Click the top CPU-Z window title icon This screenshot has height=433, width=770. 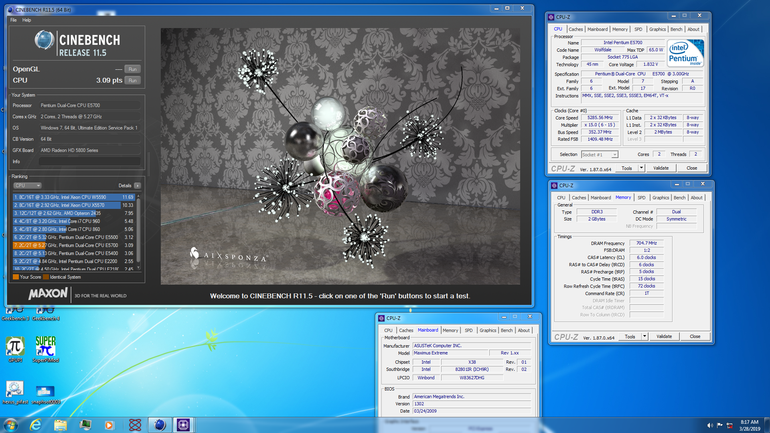(551, 17)
